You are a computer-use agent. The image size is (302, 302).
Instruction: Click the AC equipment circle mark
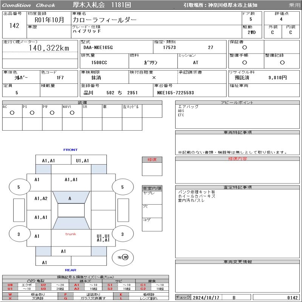click(x=12, y=113)
